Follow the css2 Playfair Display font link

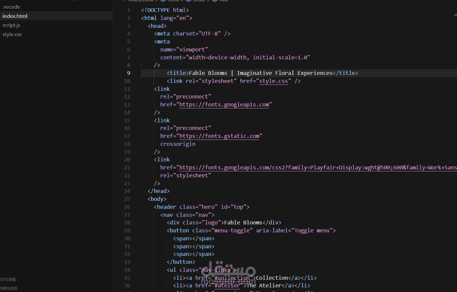point(318,167)
